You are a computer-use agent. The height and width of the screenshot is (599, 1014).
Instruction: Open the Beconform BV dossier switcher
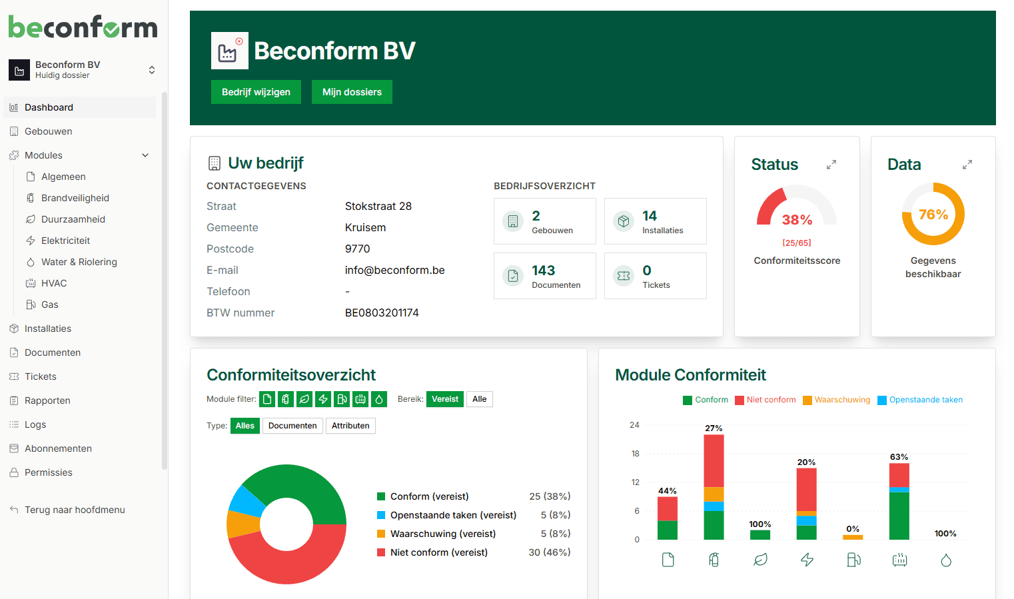[151, 70]
